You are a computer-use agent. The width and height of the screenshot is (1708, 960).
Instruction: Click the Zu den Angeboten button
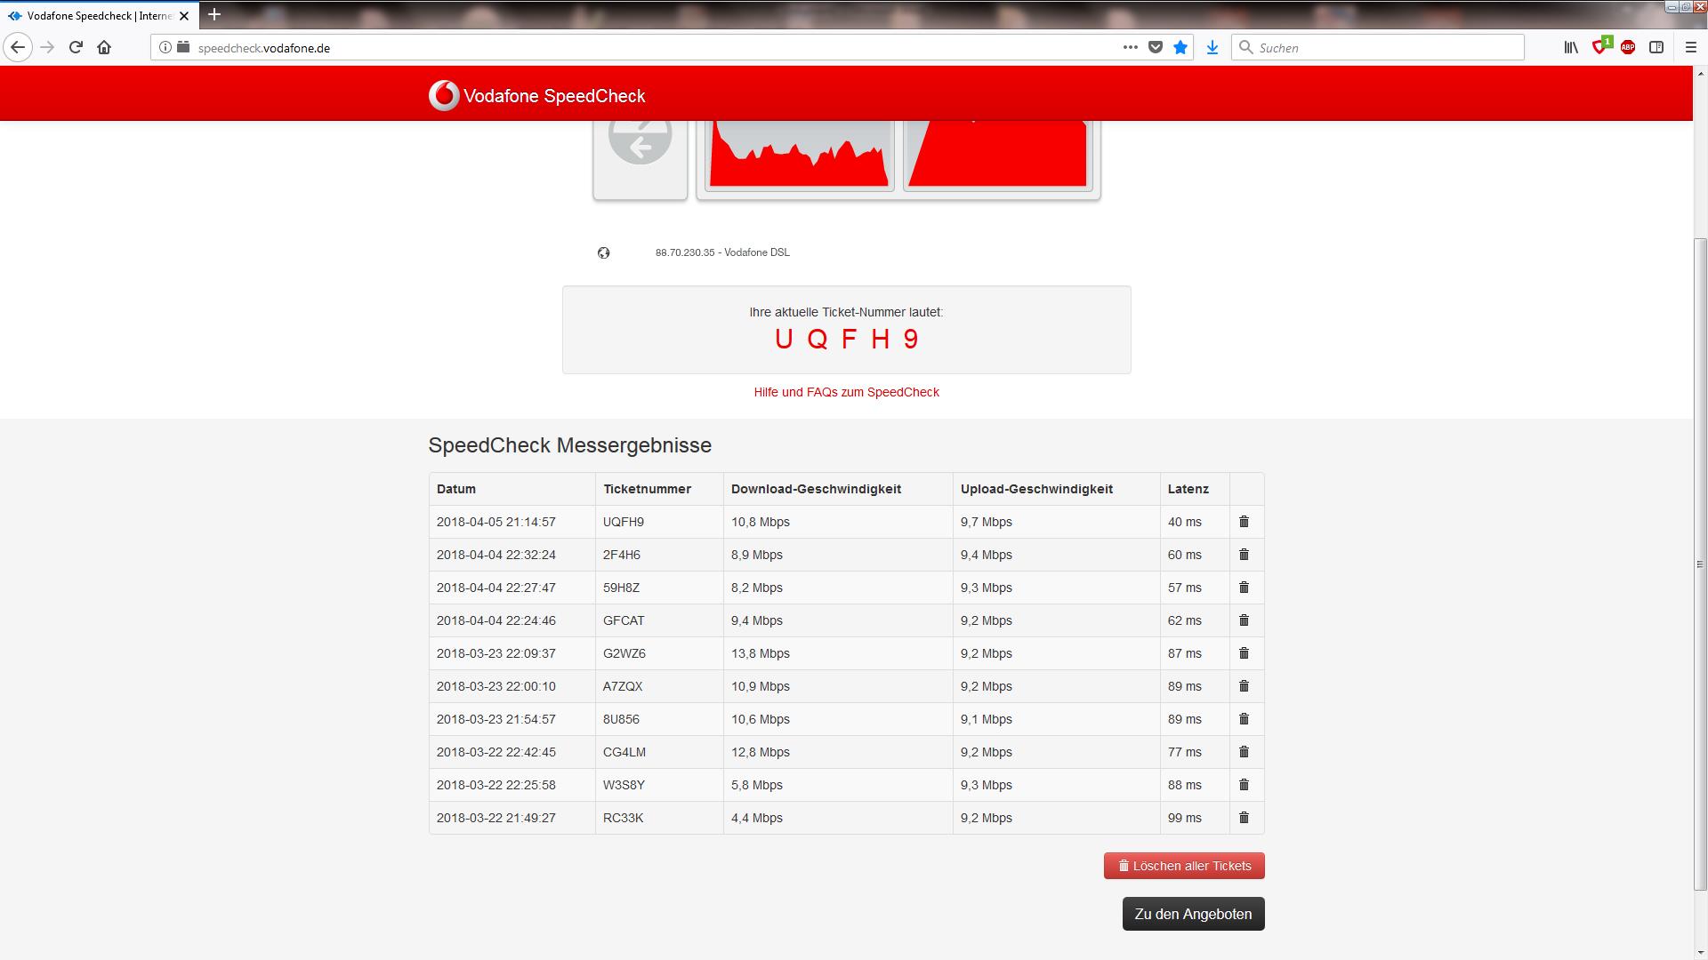click(x=1193, y=914)
